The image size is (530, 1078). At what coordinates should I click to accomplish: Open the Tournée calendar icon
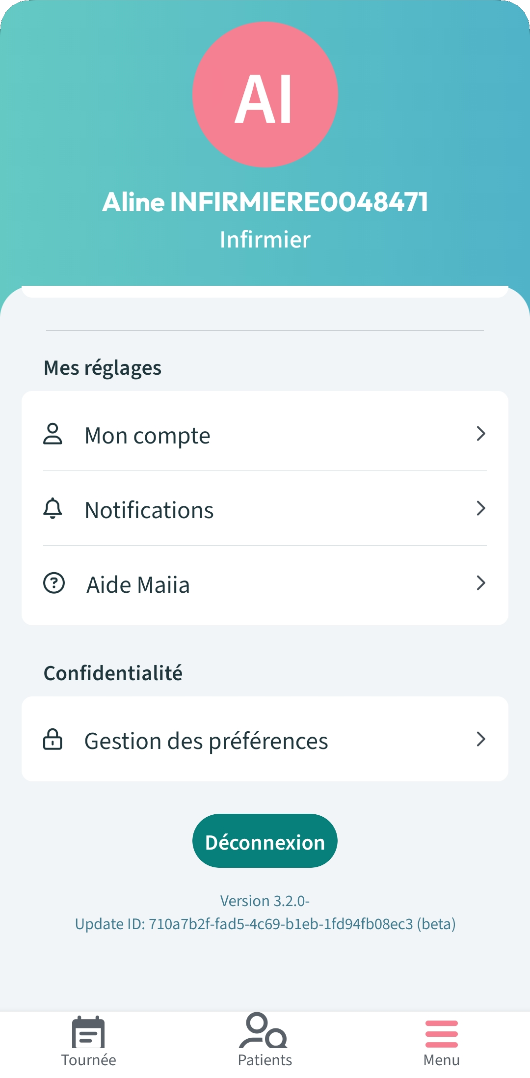[x=88, y=1032]
